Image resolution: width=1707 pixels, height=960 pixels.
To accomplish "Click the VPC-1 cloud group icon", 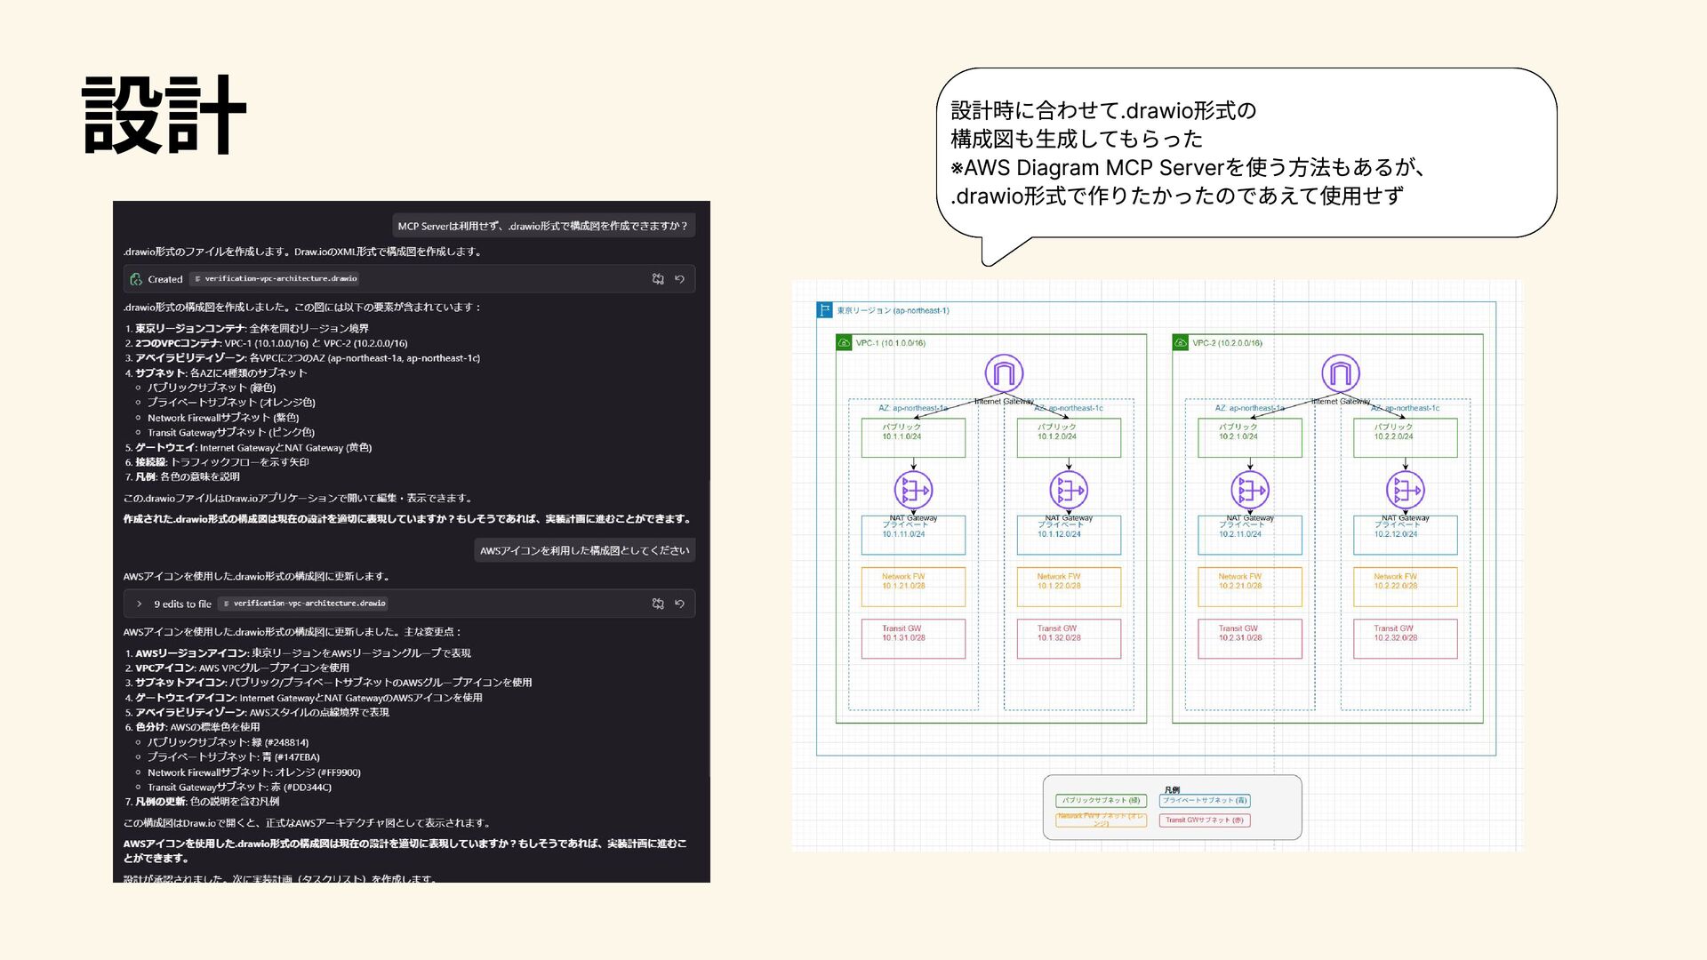I will pos(844,342).
